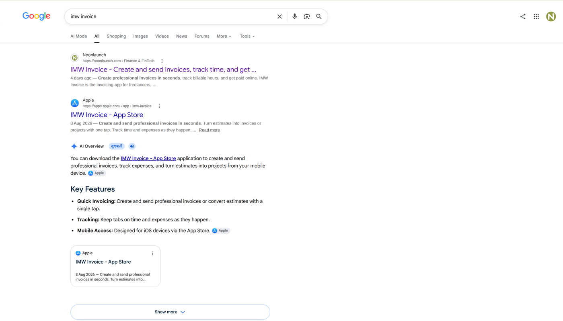Click the Tracking bullet text
The width and height of the screenshot is (563, 321).
pyautogui.click(x=144, y=220)
